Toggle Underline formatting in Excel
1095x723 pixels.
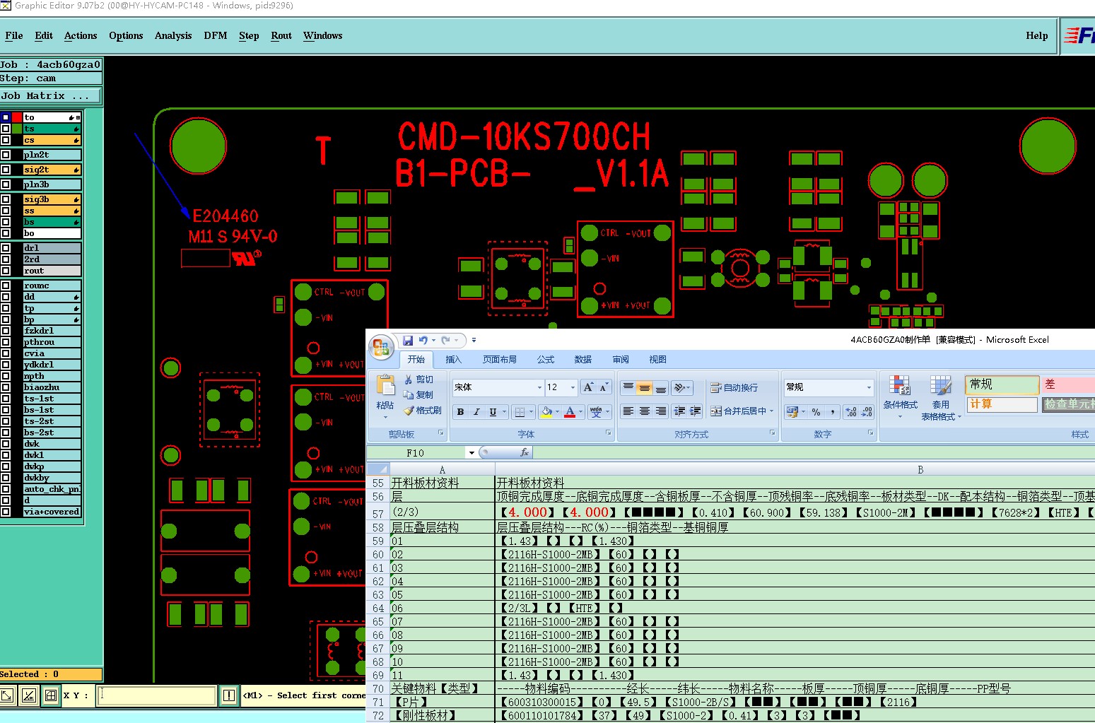click(x=493, y=412)
